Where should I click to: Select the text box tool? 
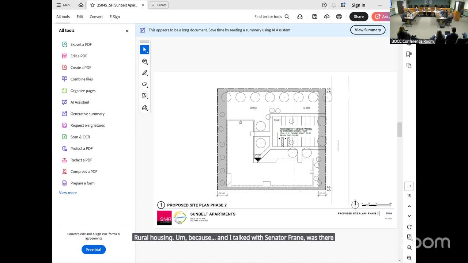tap(144, 96)
